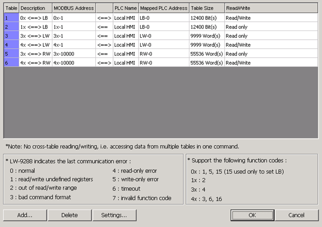Screen dimensions: 322x227
Task: Select table row number 2
Action: [x=12, y=27]
